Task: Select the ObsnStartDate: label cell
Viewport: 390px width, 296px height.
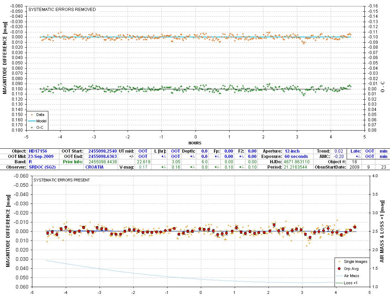Action: [330, 167]
